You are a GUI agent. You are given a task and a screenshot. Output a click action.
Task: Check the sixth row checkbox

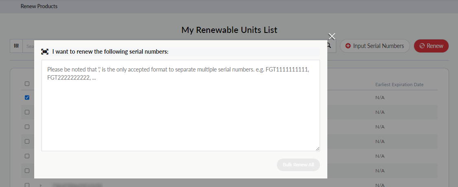pyautogui.click(x=27, y=170)
